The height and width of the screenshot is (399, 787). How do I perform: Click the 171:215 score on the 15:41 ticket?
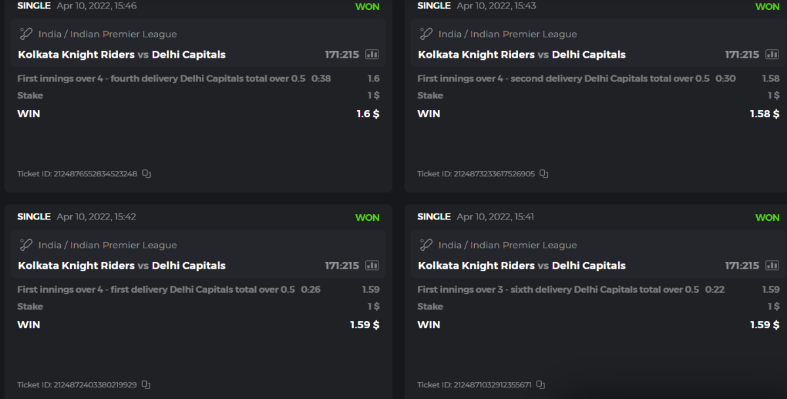742,265
